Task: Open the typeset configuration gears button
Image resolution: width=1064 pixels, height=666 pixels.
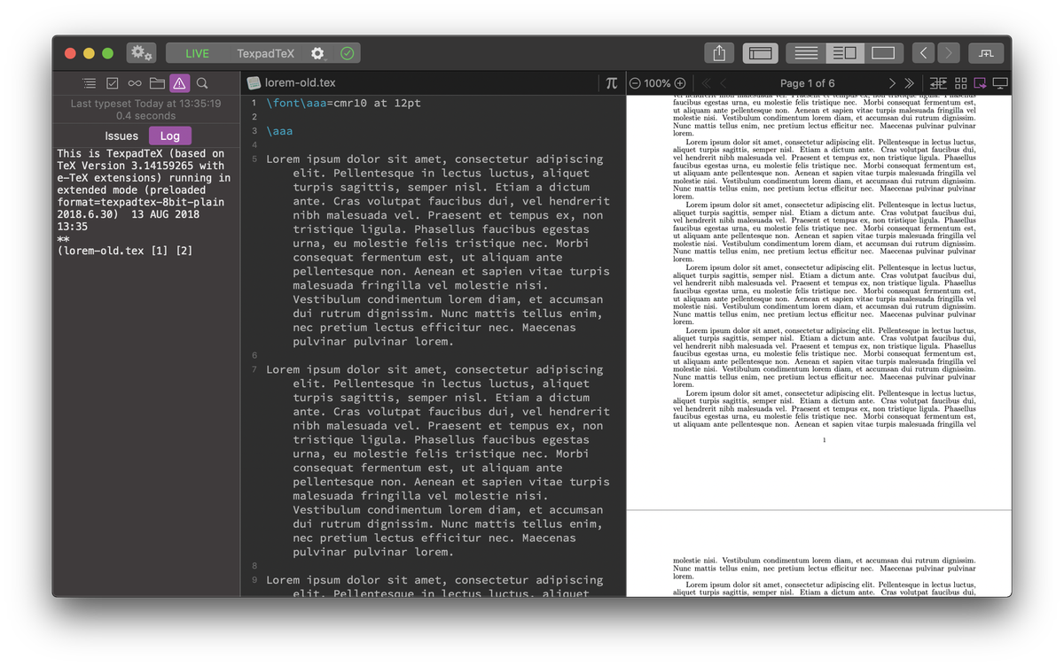Action: [x=141, y=53]
